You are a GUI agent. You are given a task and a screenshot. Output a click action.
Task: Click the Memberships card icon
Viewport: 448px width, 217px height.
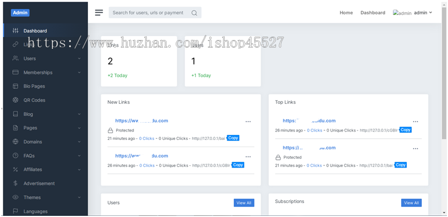[16, 72]
